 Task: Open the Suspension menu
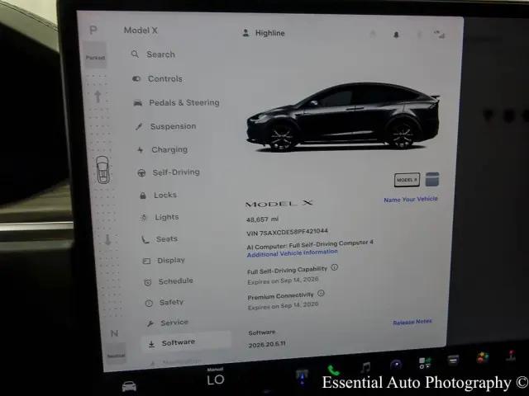tap(165, 126)
